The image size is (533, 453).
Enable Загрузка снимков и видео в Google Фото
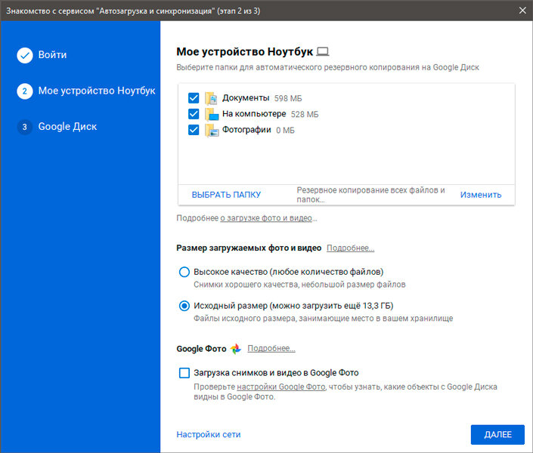pyautogui.click(x=184, y=373)
